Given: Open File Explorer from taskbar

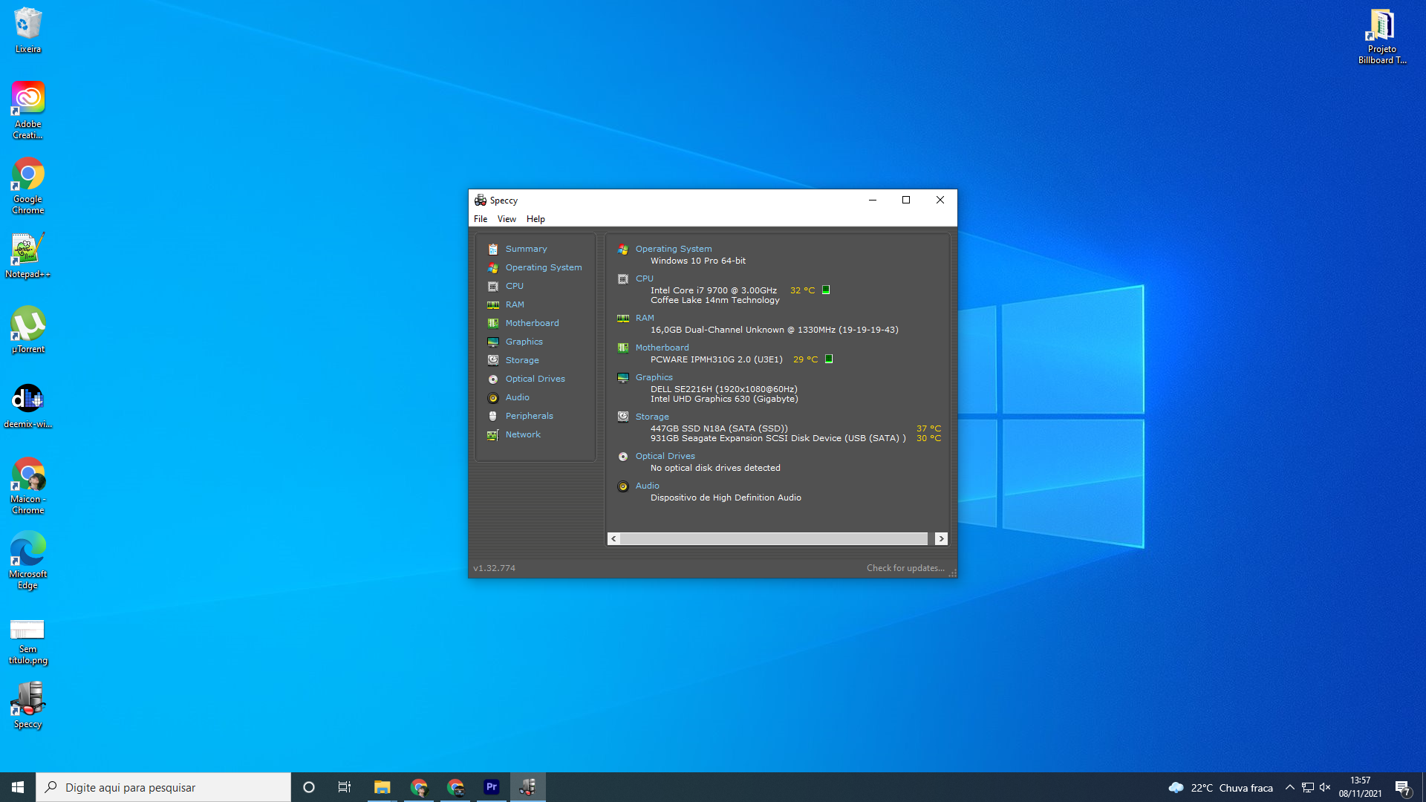Looking at the screenshot, I should pyautogui.click(x=382, y=787).
